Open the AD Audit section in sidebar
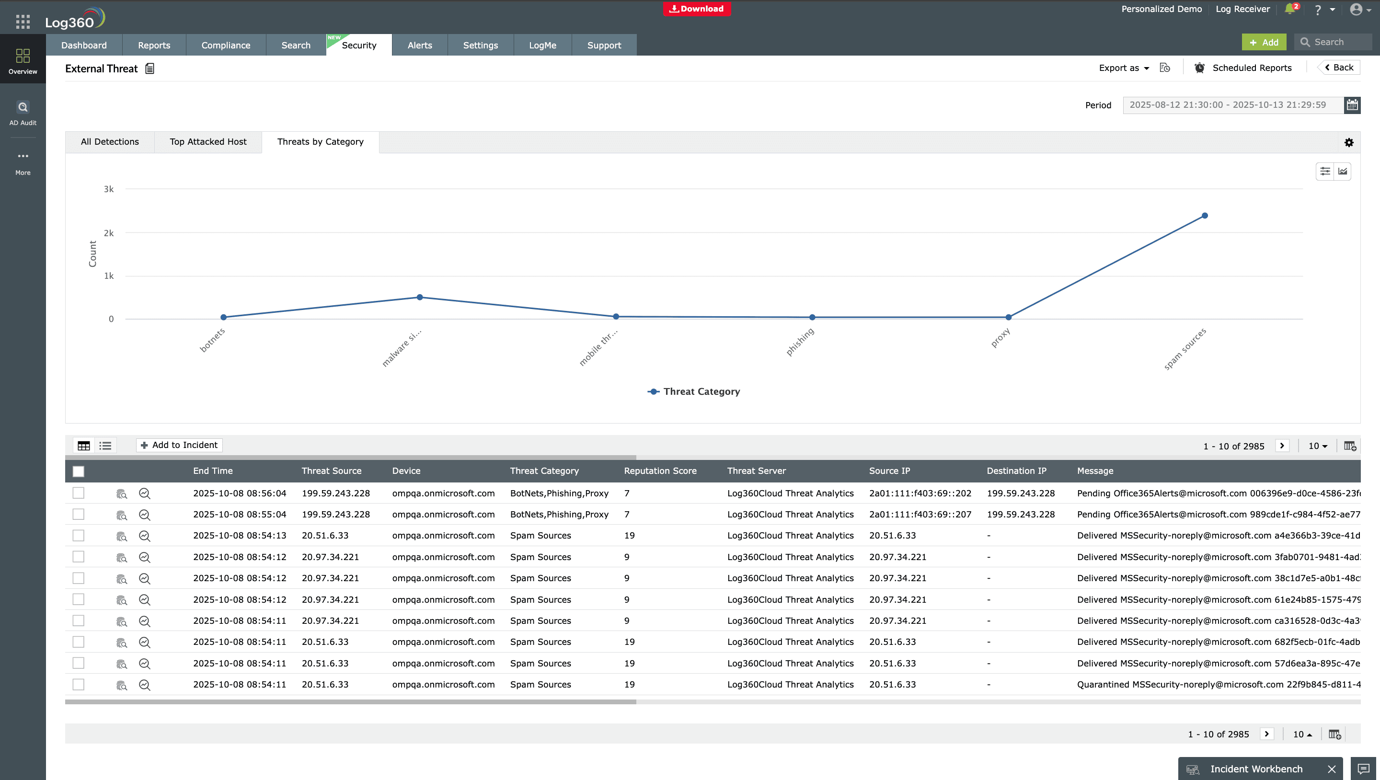The image size is (1380, 780). click(x=23, y=113)
